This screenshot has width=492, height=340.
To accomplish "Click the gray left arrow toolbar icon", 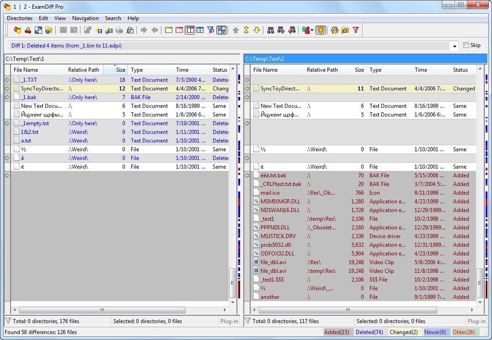I will (155, 30).
